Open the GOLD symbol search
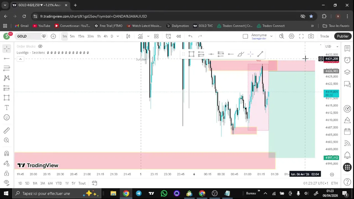Viewport: 354px width, 199px height. [22, 36]
